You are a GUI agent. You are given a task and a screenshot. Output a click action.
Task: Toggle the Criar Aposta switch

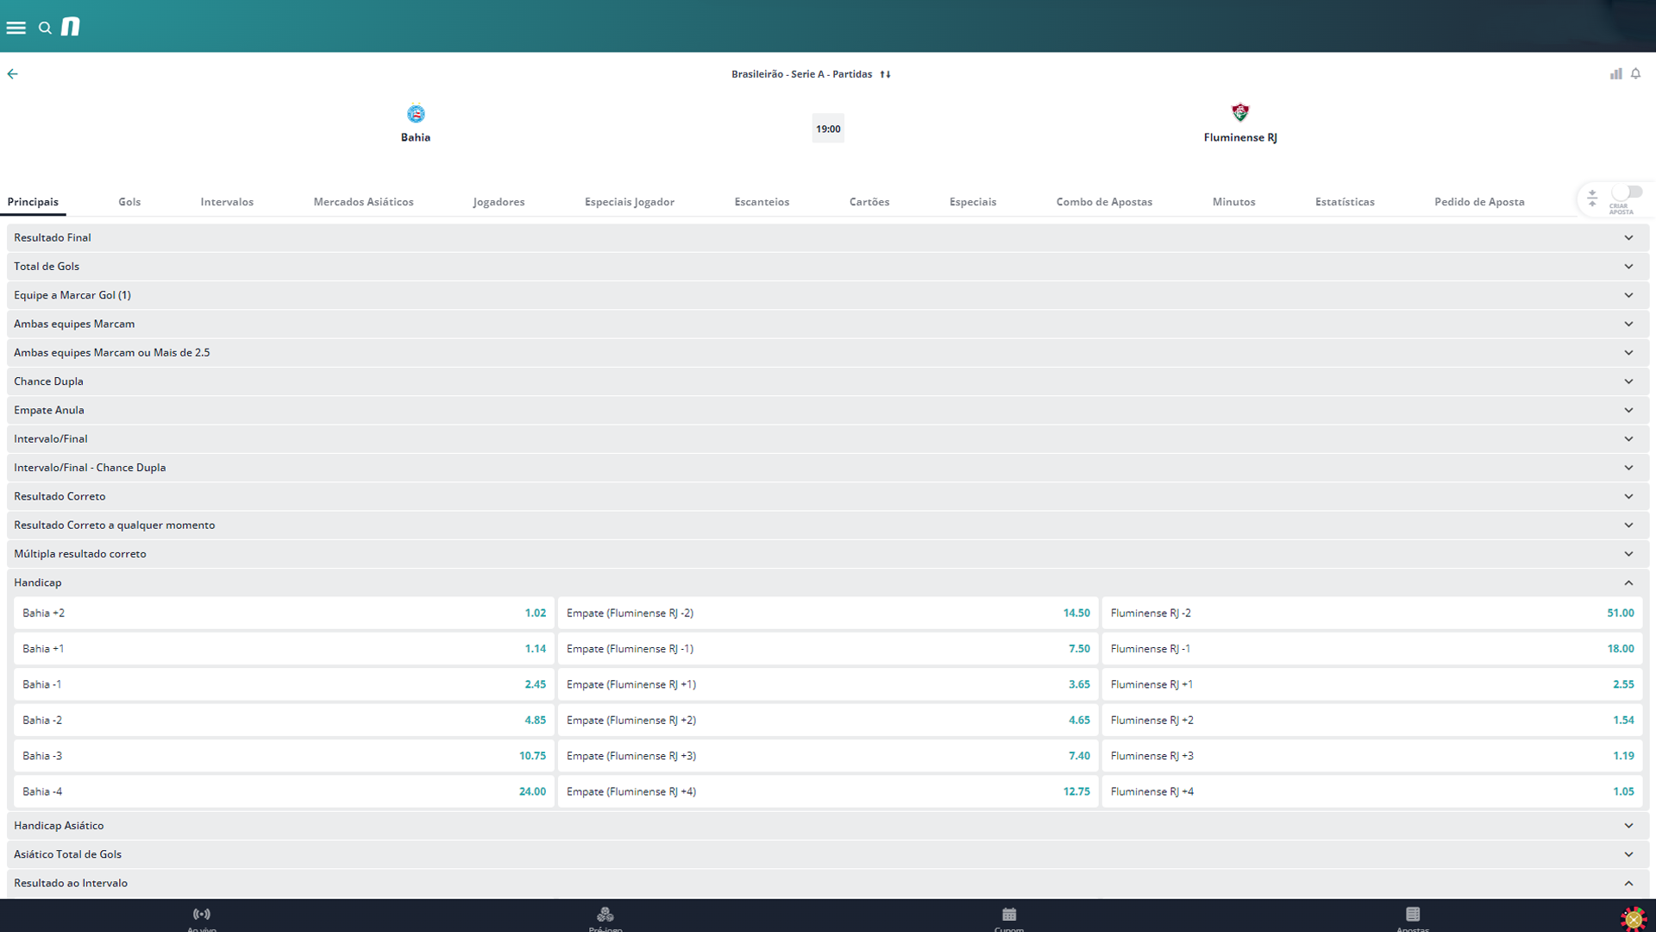1627,192
